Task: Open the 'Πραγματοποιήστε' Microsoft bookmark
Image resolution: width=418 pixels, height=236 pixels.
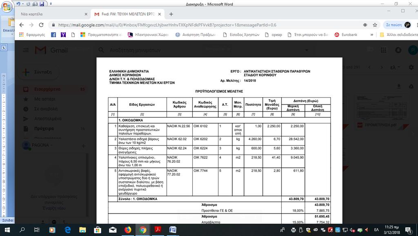Action: (101, 35)
